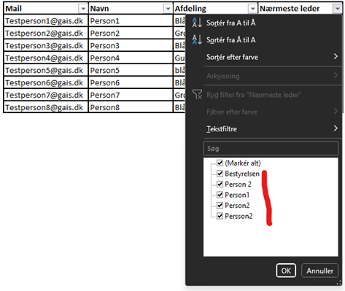345x291 pixels.
Task: Select the Person3 cell in Navn column
Action: [x=131, y=46]
